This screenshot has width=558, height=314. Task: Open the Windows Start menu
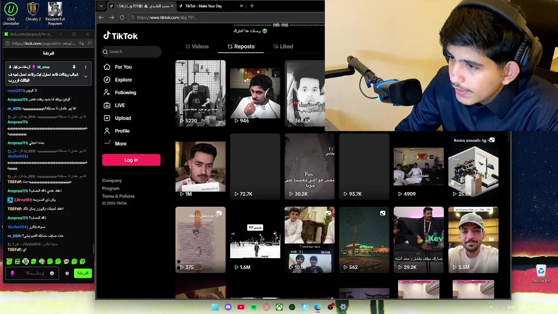tap(215, 307)
